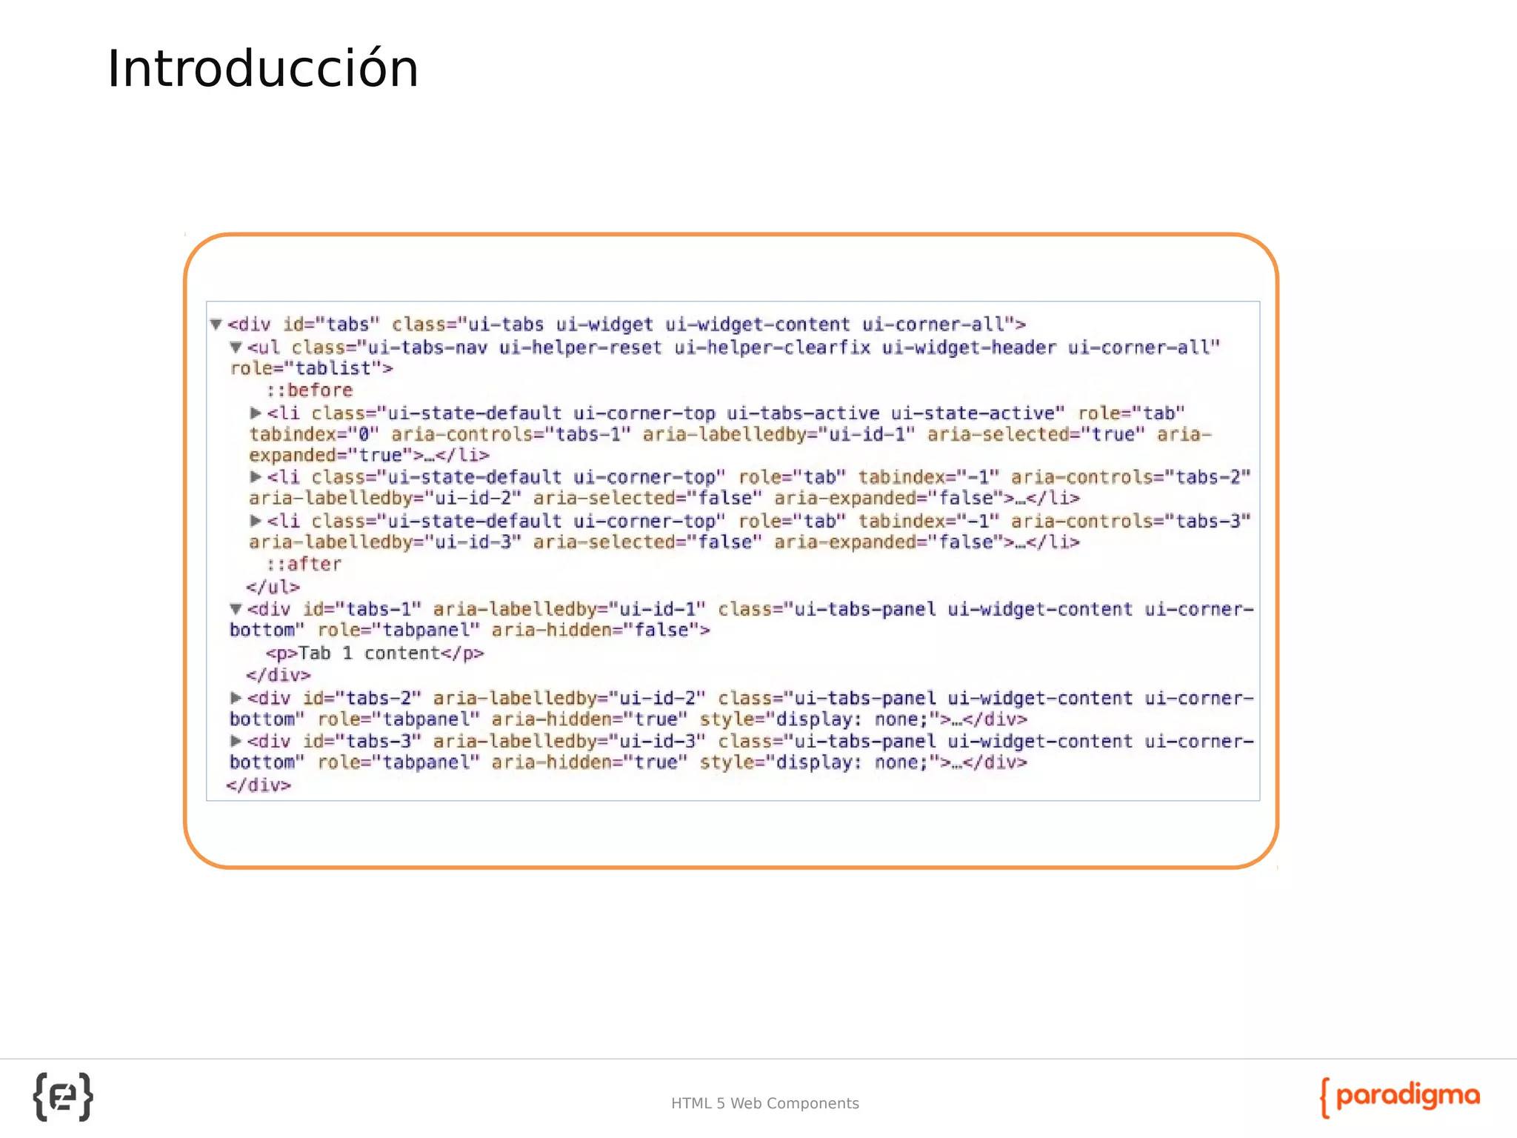This screenshot has height=1138, width=1517.
Task: Click aria-labelledby="ui-id-2" in the li continuation line
Action: tap(385, 499)
